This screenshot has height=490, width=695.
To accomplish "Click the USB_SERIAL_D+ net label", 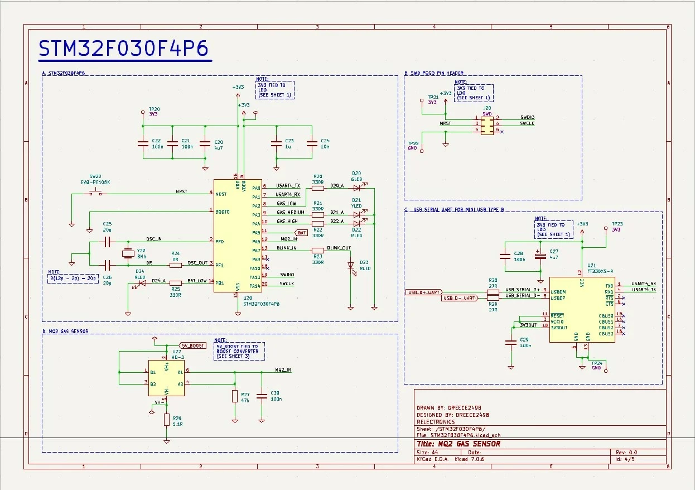I will coord(523,290).
